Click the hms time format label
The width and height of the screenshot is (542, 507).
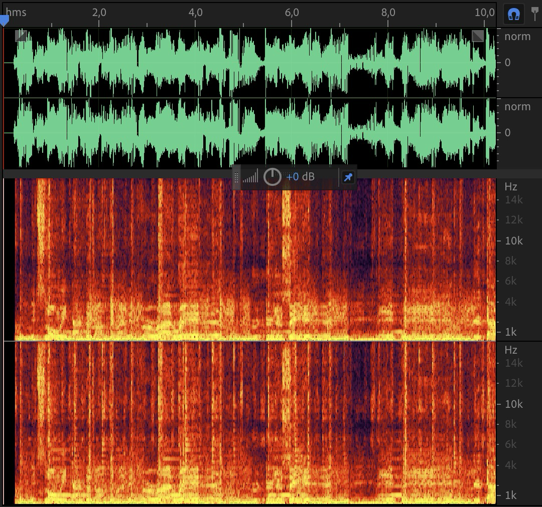(16, 12)
